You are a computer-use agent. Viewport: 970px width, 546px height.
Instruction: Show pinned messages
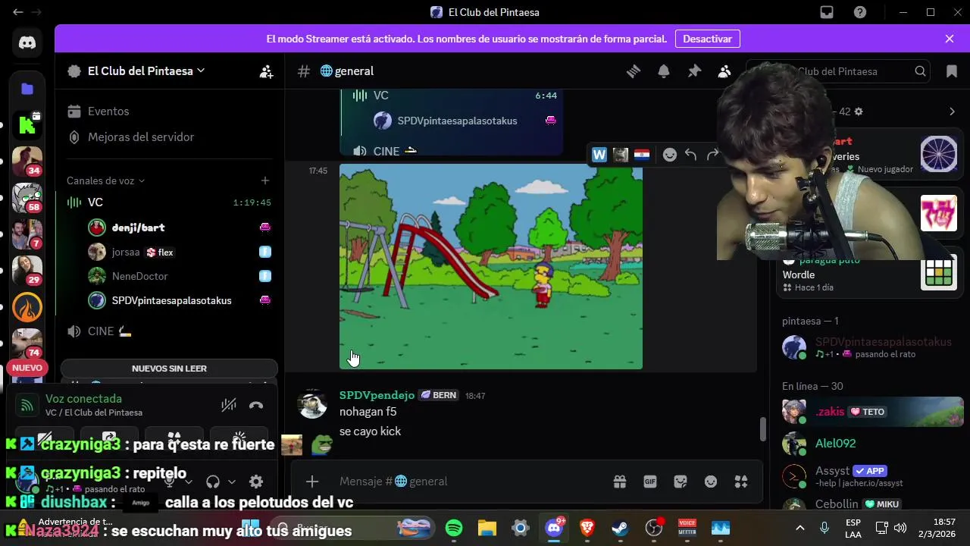coord(694,71)
